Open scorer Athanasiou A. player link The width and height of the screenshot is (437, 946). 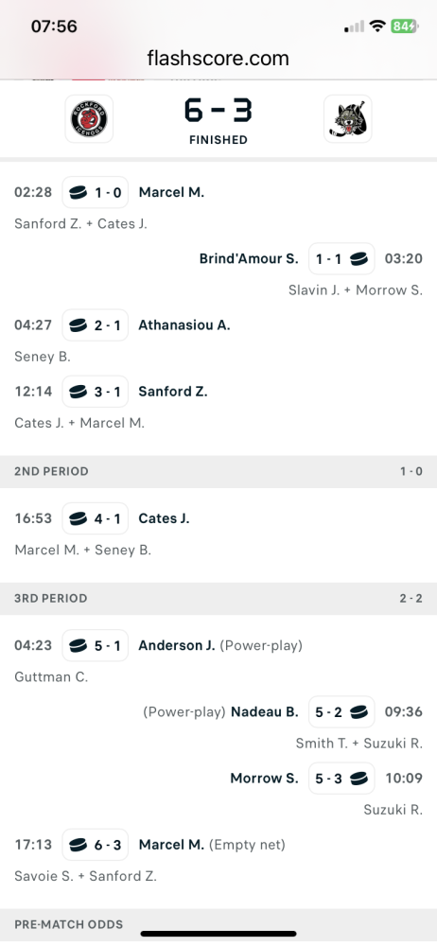(x=184, y=325)
